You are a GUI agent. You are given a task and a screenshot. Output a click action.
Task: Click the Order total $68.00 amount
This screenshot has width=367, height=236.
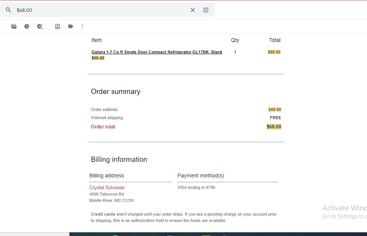pos(274,127)
